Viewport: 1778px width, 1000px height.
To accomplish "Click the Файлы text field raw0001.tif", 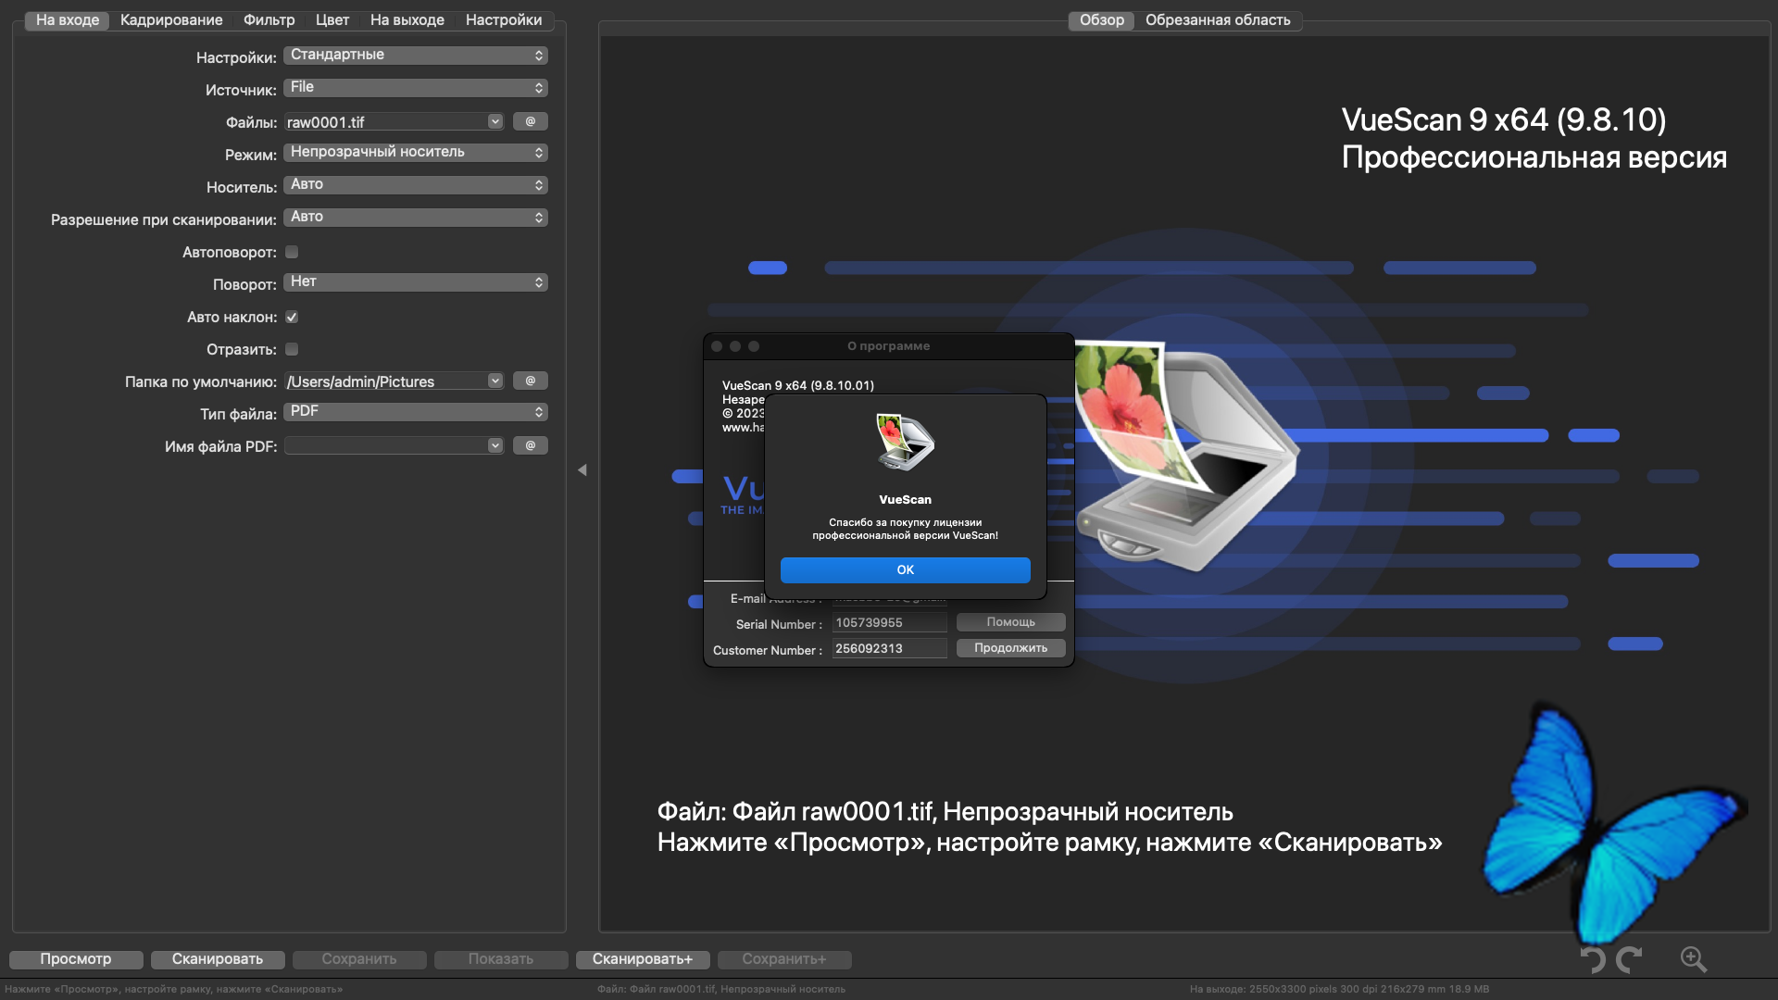I will [x=386, y=122].
